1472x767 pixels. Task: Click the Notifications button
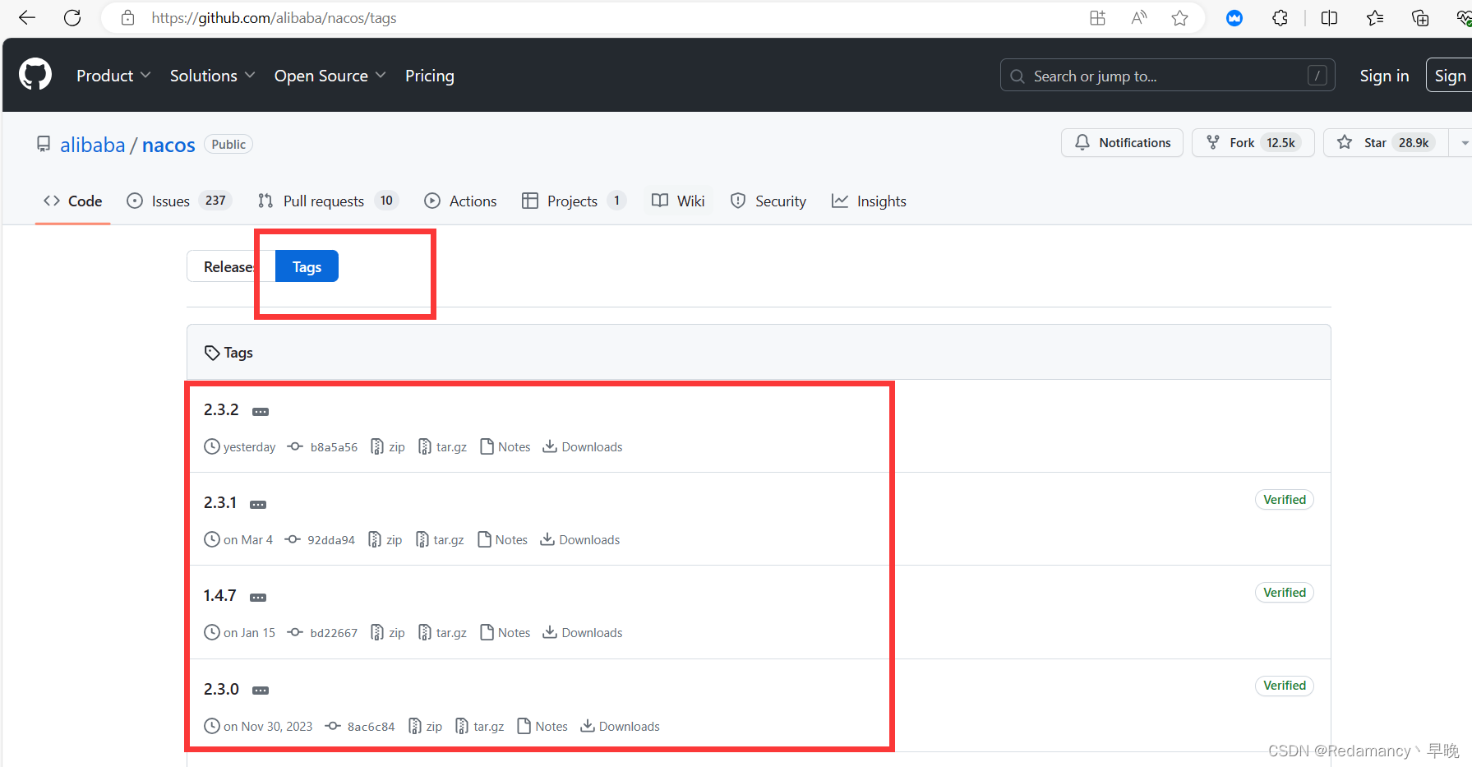click(x=1122, y=143)
